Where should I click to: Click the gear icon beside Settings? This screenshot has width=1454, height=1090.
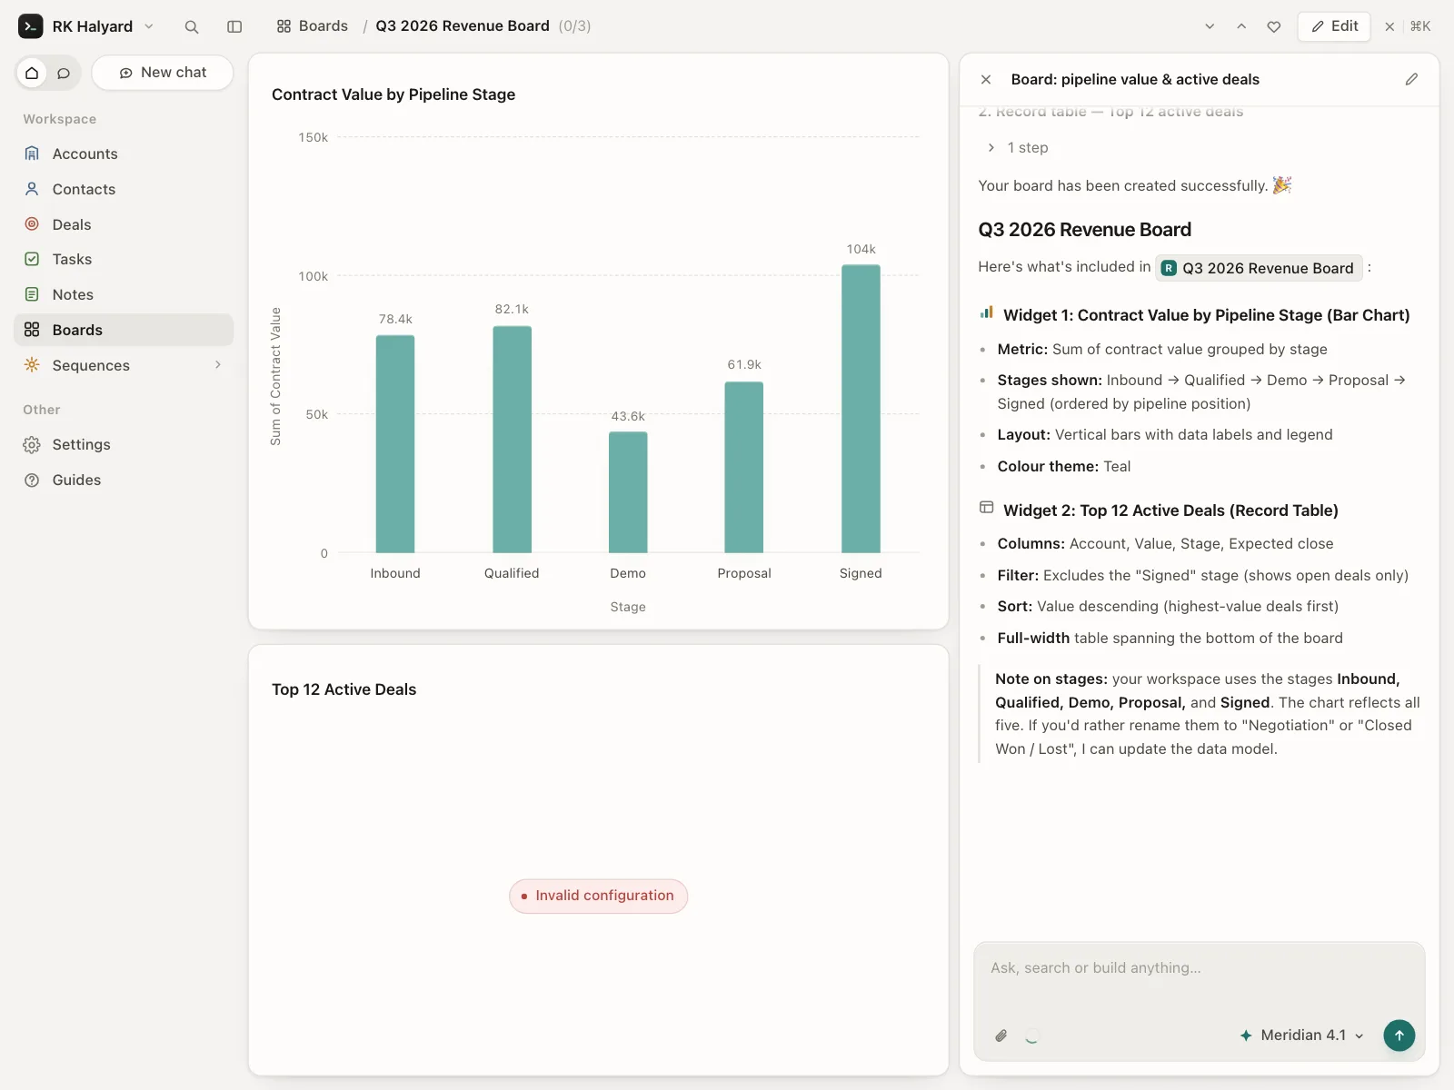[32, 445]
